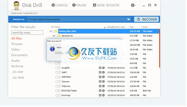This screenshot has height=107, width=187.
Task: Tick the bootmgr checkbox
Action: 57,95
